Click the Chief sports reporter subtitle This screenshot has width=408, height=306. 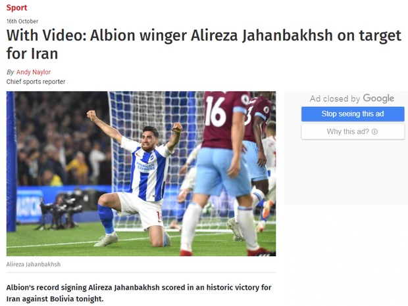36,82
